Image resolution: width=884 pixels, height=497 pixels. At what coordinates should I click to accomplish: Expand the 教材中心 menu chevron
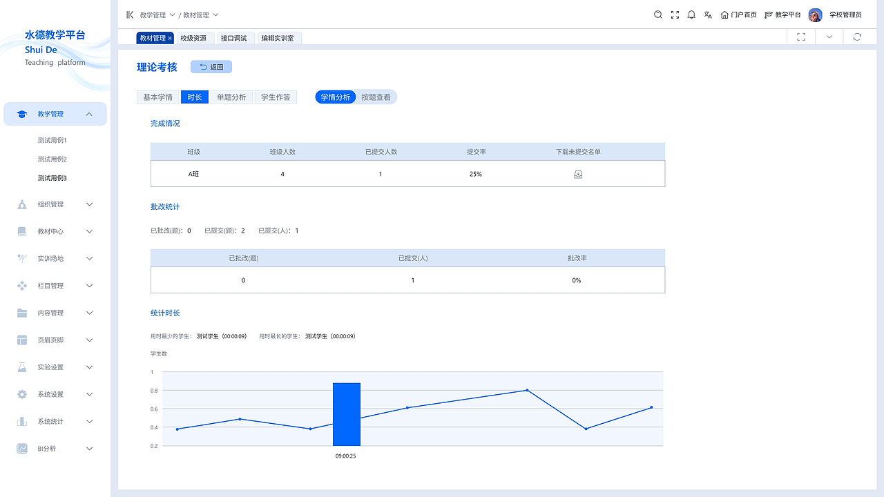tap(89, 231)
